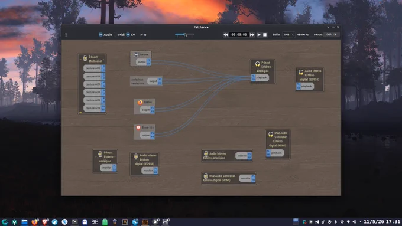Open the Buffer size 2048 dropdown
Screen dimensions: 402x226
coord(288,35)
